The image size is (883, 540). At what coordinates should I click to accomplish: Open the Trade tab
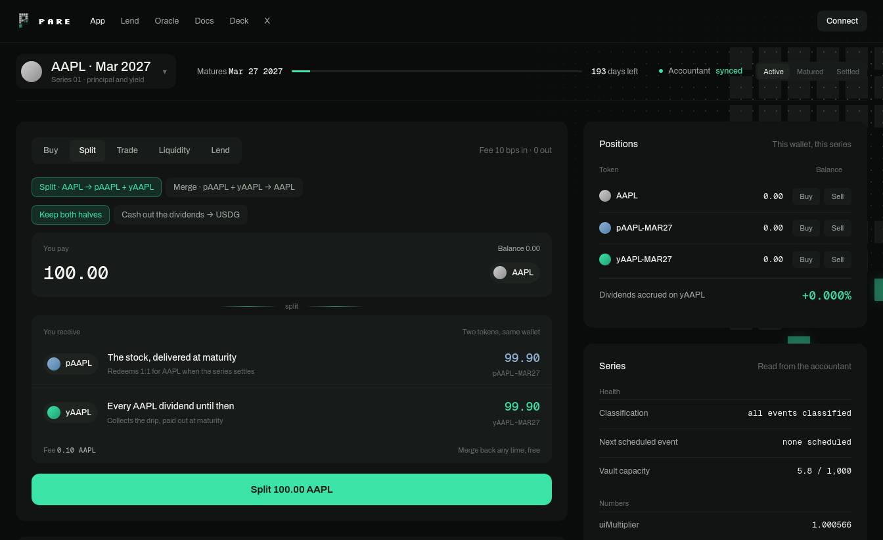point(127,150)
